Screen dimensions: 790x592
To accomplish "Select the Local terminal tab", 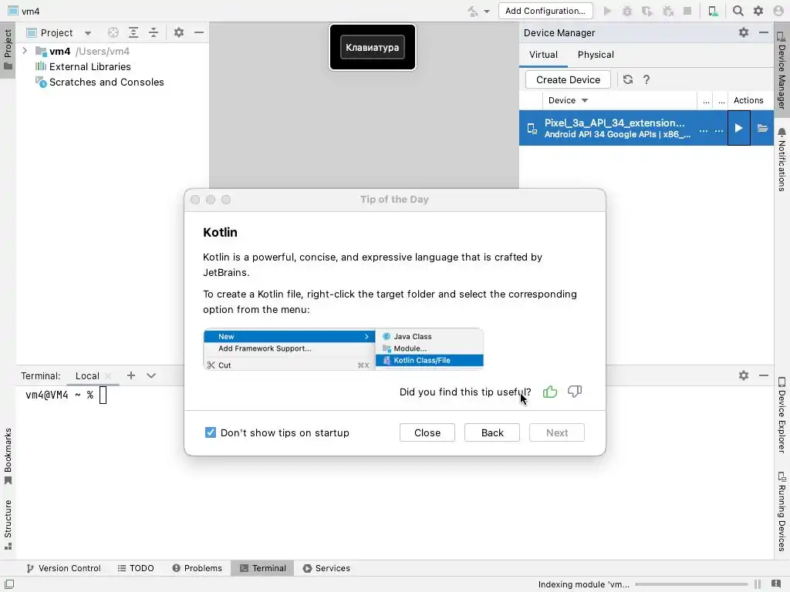I will coord(87,376).
